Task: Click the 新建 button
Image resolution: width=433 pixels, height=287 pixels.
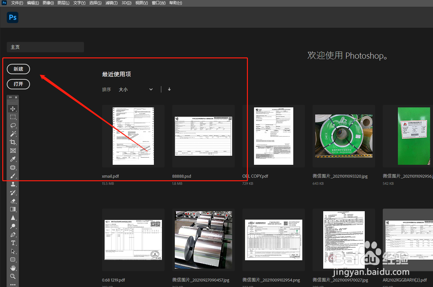Action: tap(18, 69)
